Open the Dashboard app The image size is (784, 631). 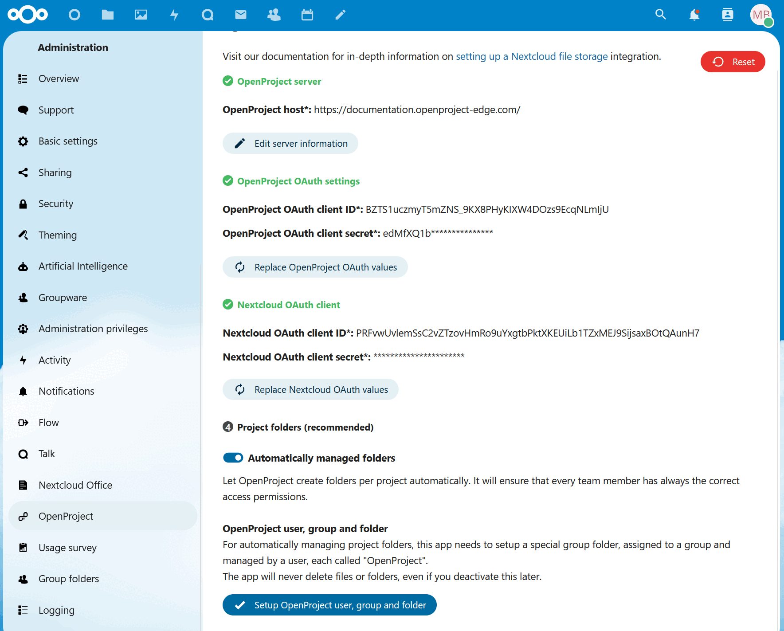74,15
